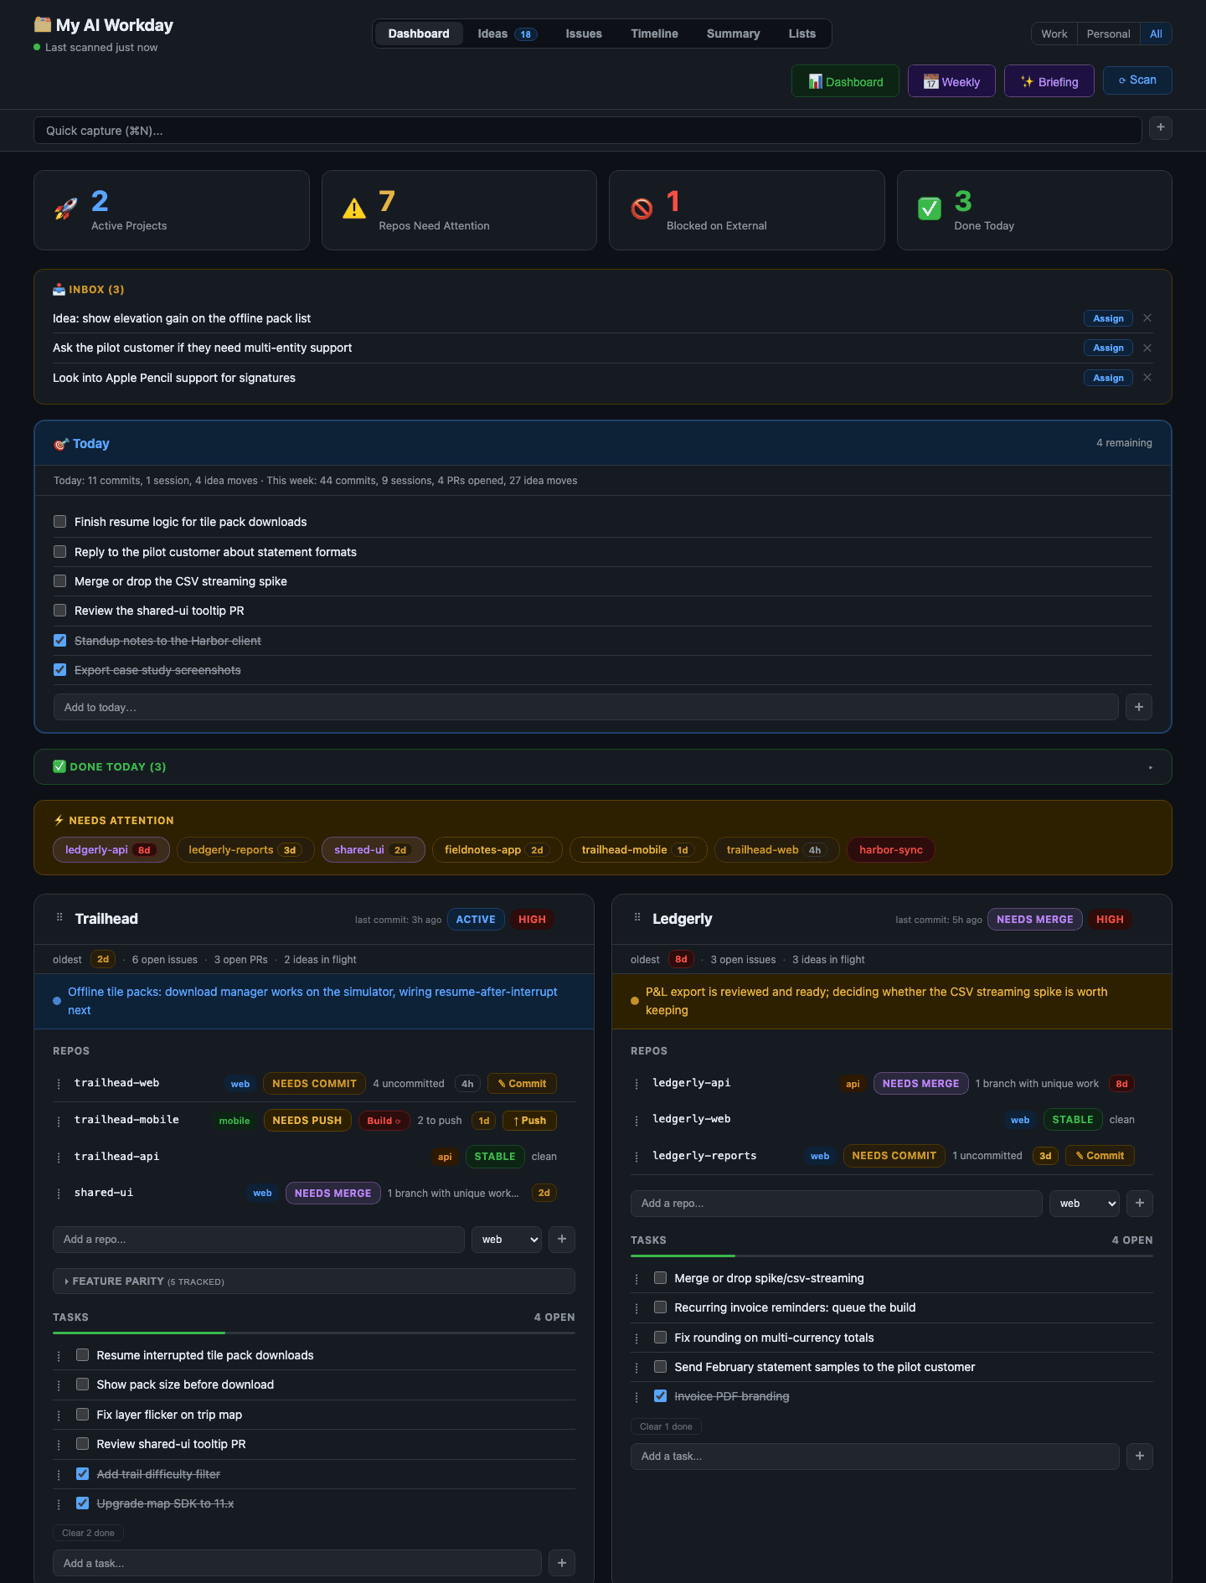This screenshot has height=1583, width=1206.
Task: Add task plus button in Ledgerly card
Action: 1140,1457
